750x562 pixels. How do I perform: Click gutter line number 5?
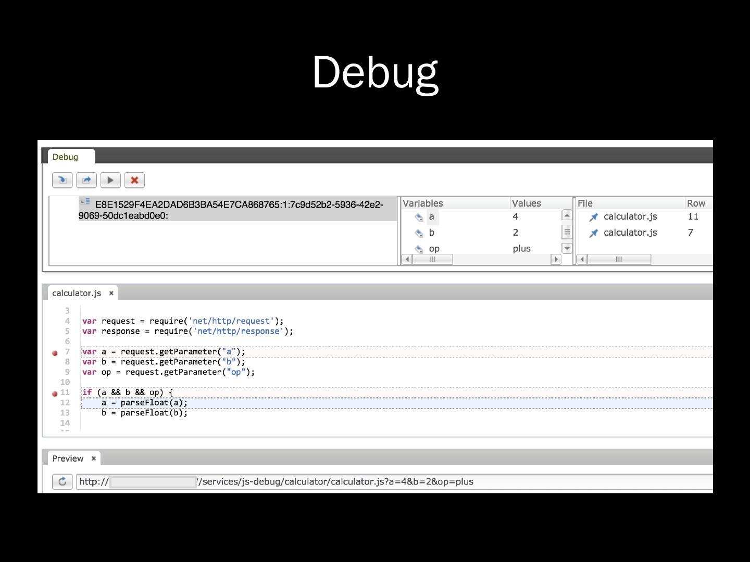[x=67, y=331]
